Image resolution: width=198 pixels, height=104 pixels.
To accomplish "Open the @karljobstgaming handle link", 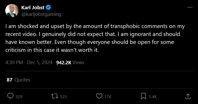I will [x=41, y=14].
